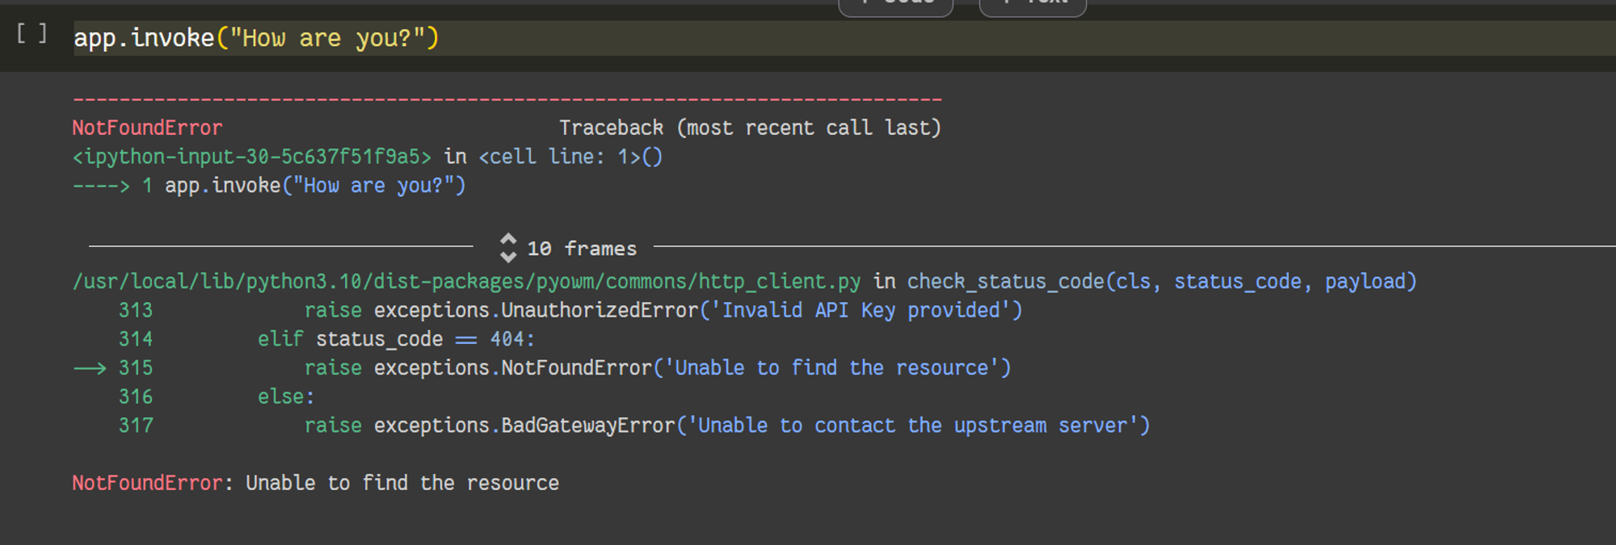Click line 313 raising UnauthorizedError

point(570,310)
